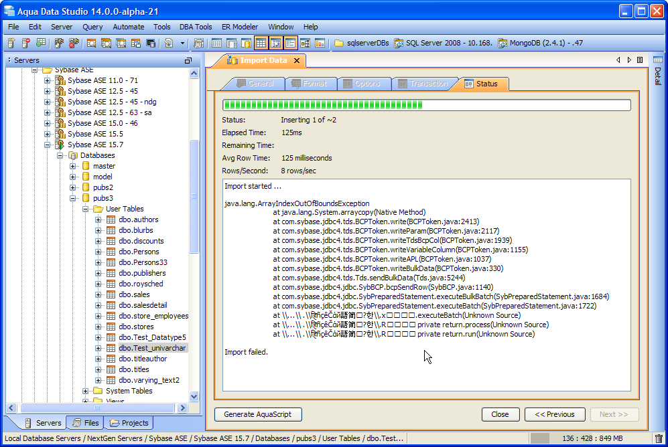The width and height of the screenshot is (668, 447).
Task: Click the Close button
Action: [500, 414]
